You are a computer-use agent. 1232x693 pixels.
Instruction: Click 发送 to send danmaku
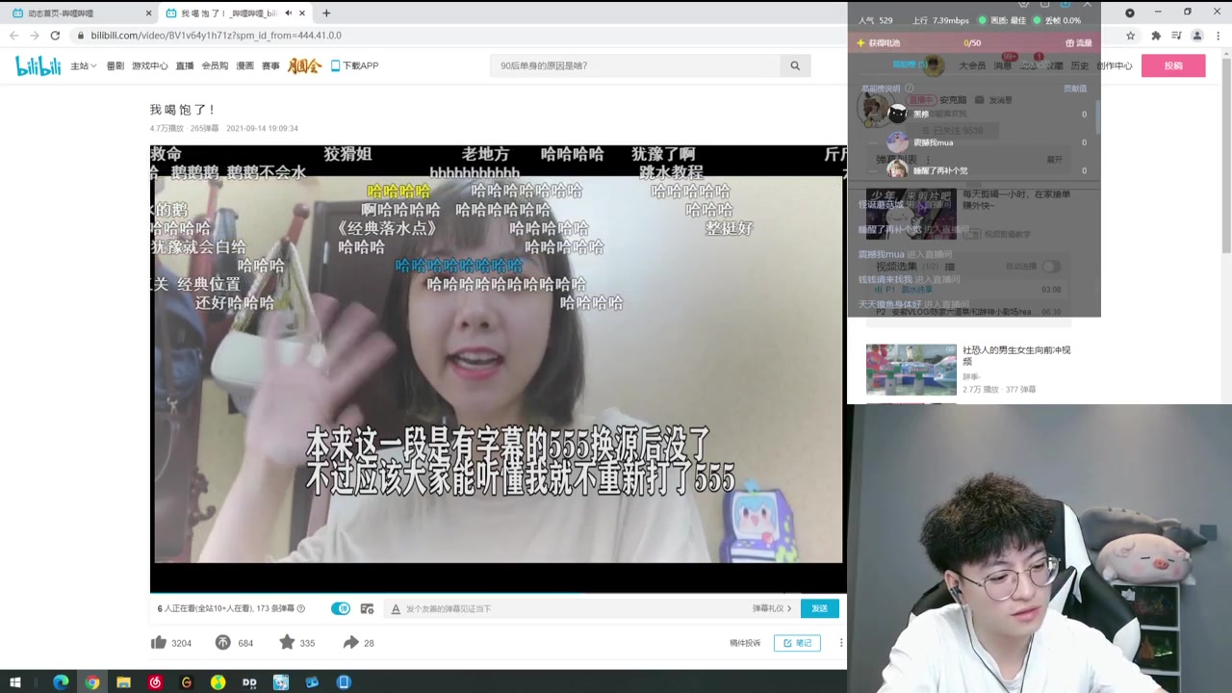click(819, 608)
